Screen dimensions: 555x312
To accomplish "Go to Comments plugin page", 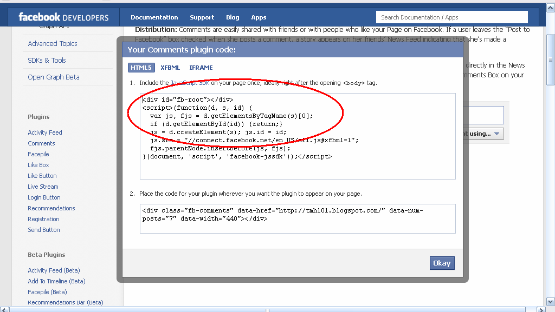I will tap(41, 143).
